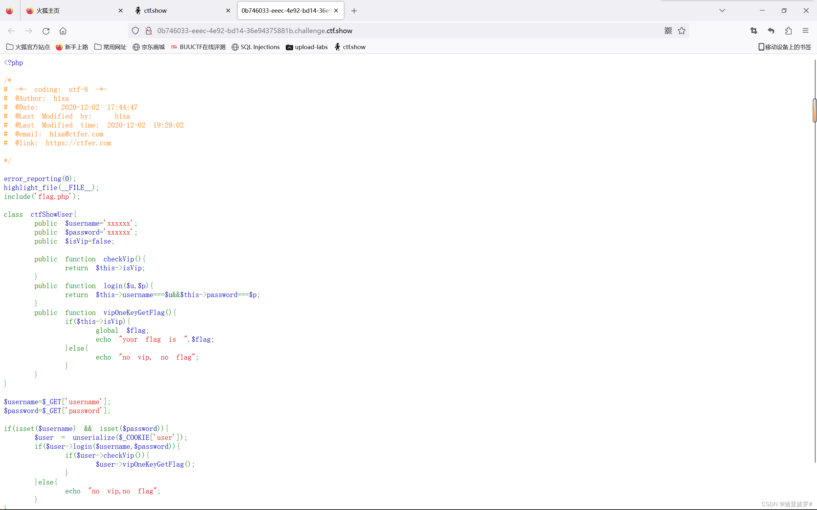Reload the current page
Image resolution: width=817 pixels, height=510 pixels.
[x=46, y=31]
